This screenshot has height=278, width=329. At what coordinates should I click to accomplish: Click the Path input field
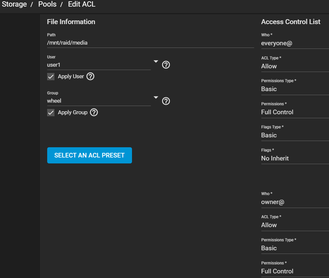coord(150,43)
